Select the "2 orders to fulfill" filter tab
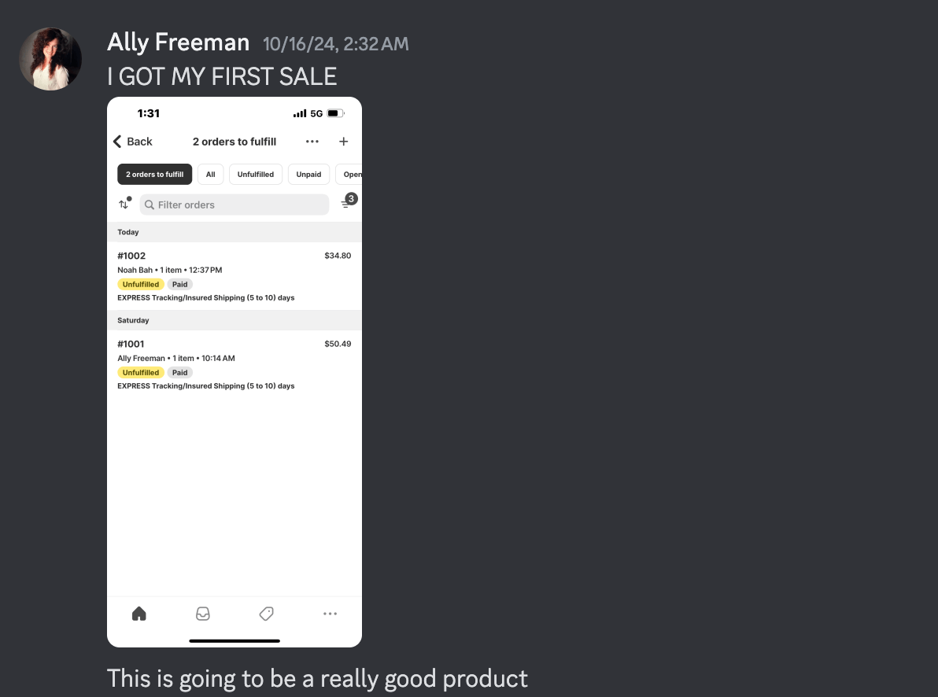This screenshot has width=938, height=697. [x=154, y=175]
